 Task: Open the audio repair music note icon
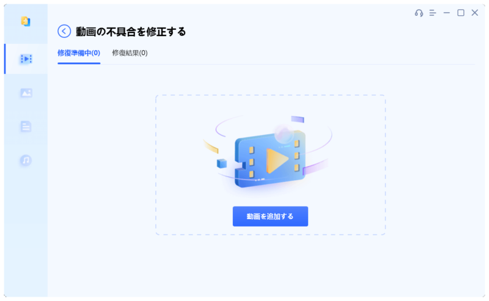coord(26,160)
